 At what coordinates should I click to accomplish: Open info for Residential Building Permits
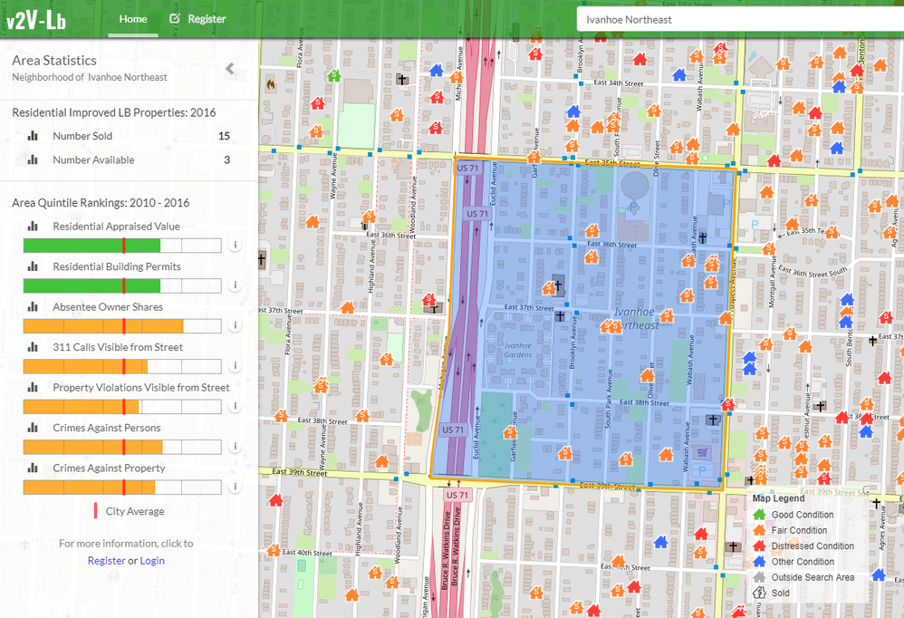(235, 285)
